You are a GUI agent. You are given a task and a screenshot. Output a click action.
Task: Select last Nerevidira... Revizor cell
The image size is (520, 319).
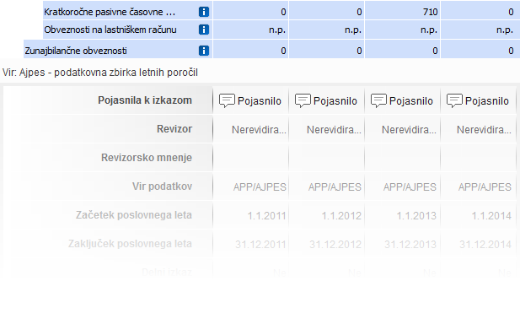point(484,129)
